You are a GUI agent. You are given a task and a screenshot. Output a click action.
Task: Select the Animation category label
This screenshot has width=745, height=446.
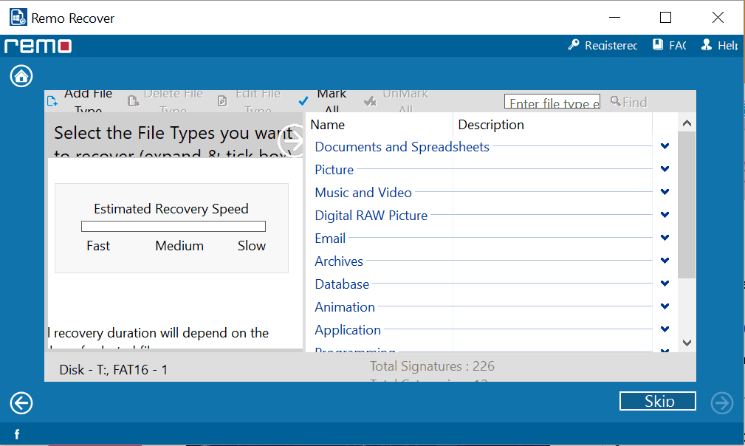(x=345, y=307)
